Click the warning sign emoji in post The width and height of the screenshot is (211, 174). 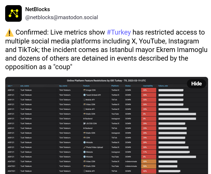pyautogui.click(x=9, y=33)
